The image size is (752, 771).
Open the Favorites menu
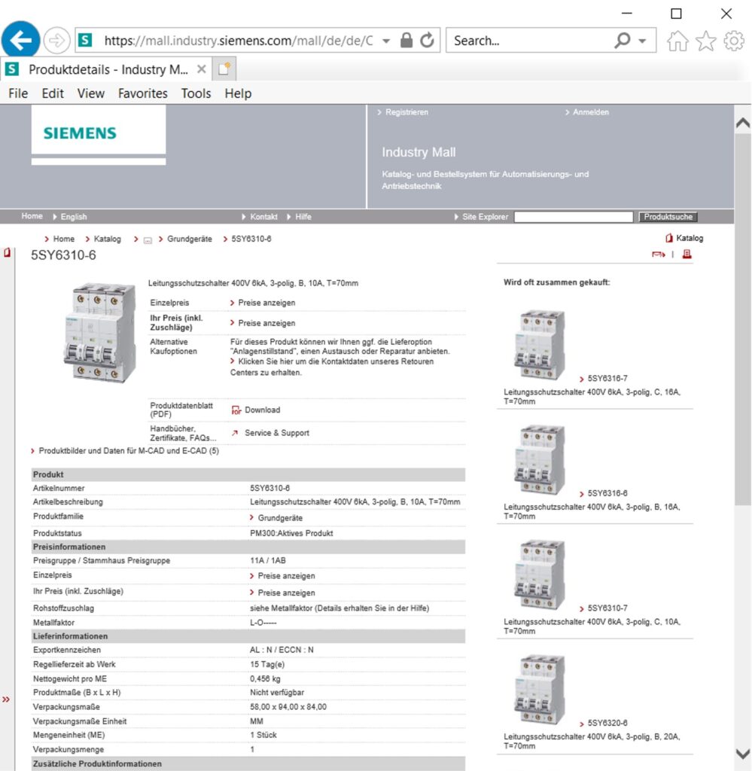click(x=142, y=93)
